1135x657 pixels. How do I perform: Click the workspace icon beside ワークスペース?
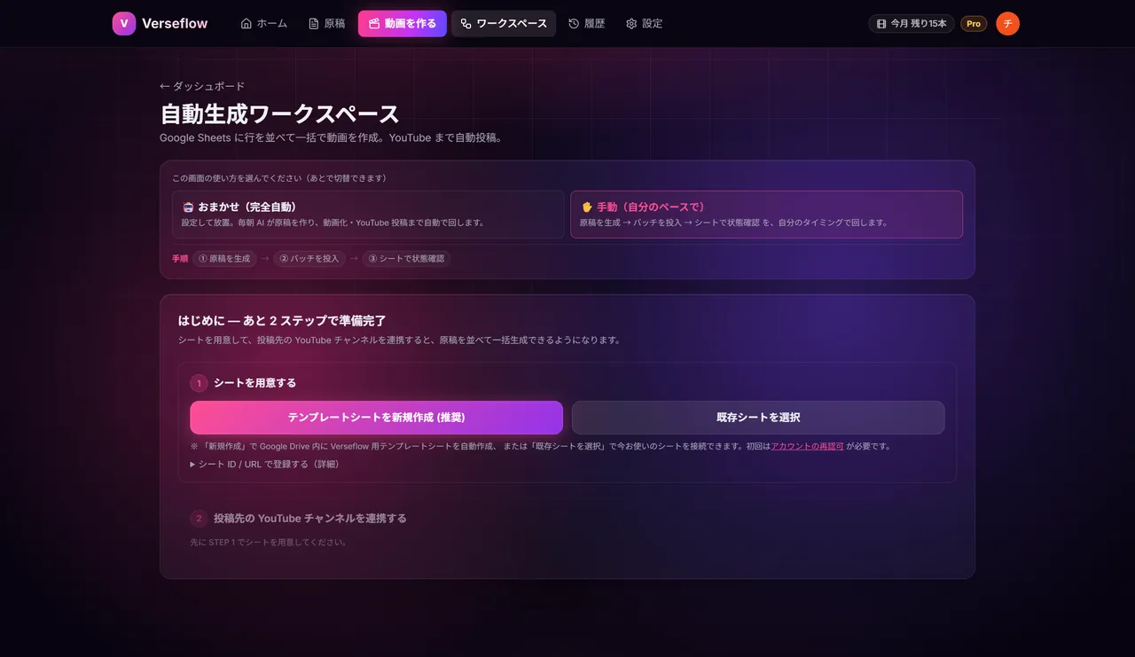[x=466, y=24]
